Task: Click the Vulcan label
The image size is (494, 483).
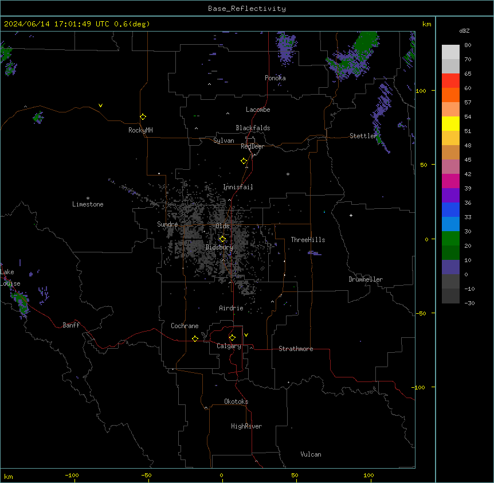Action: click(x=311, y=454)
